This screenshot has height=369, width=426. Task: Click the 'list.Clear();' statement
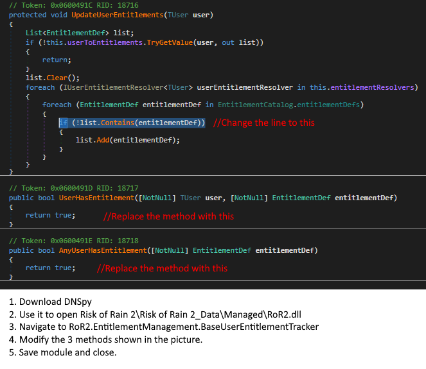point(53,78)
